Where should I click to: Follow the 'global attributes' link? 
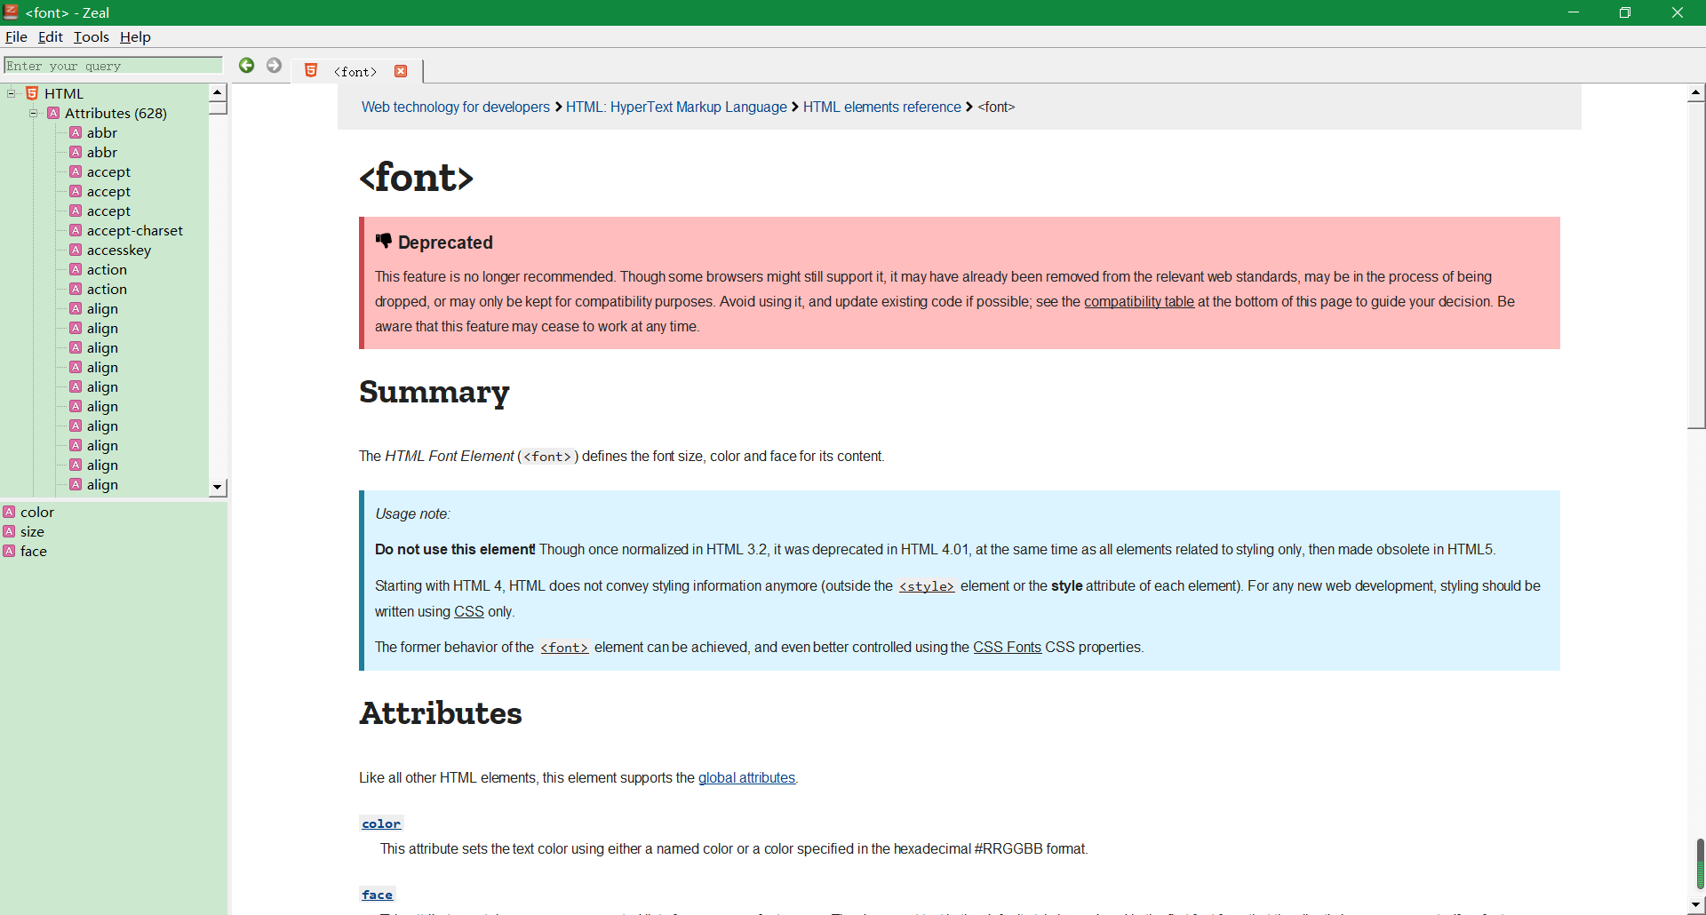point(746,777)
